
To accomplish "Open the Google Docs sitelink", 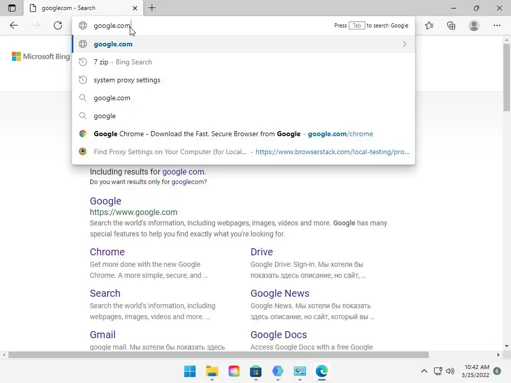I will 278,335.
